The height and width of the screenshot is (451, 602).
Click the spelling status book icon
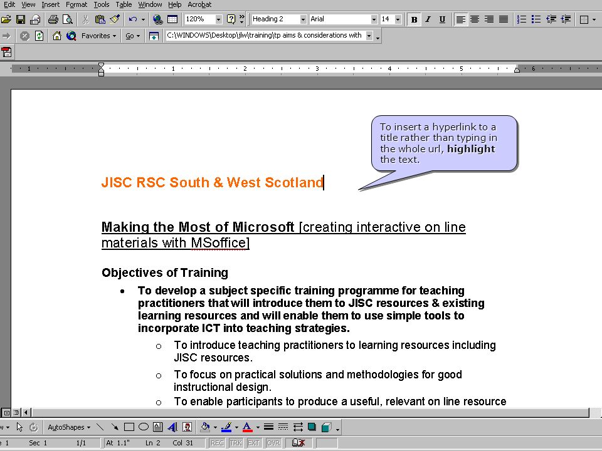pyautogui.click(x=298, y=443)
